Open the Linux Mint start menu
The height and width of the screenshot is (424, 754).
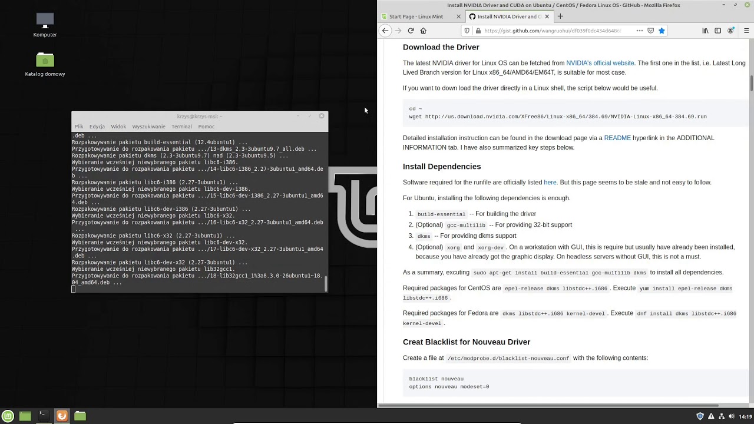pos(8,416)
